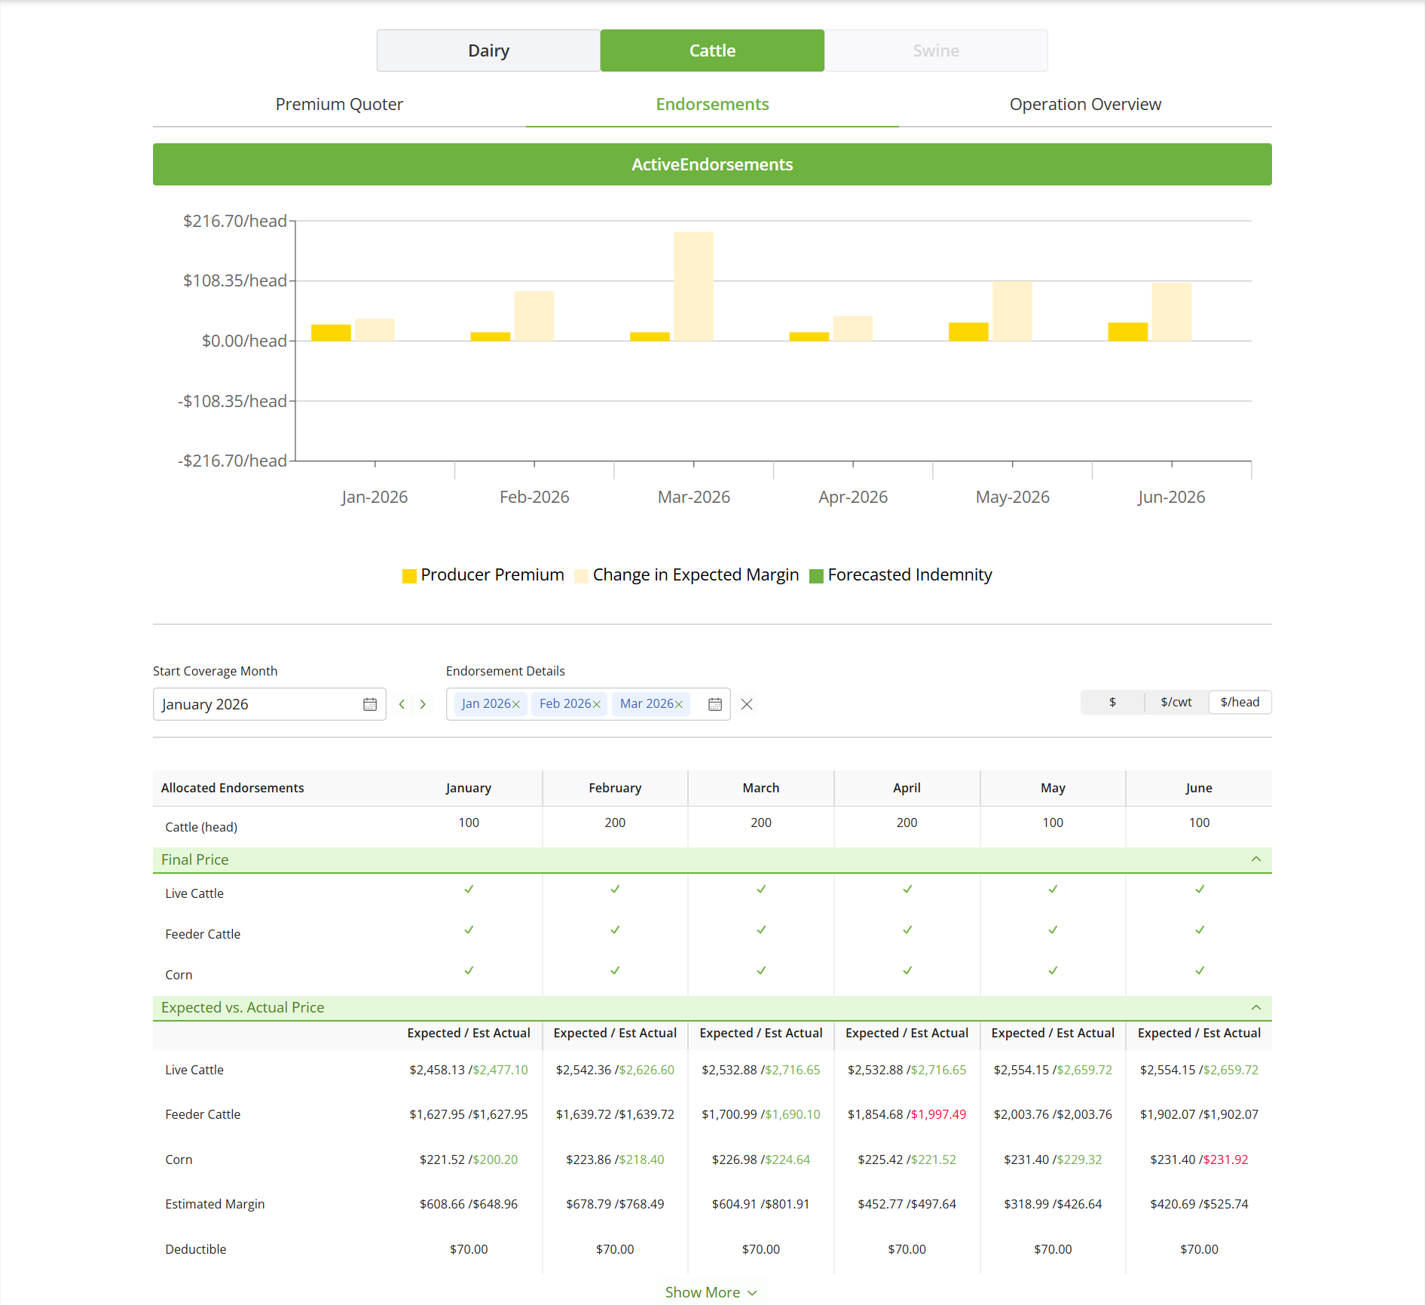Remove the Jan 2026 endorsement tag
This screenshot has height=1305, width=1425.
(516, 704)
